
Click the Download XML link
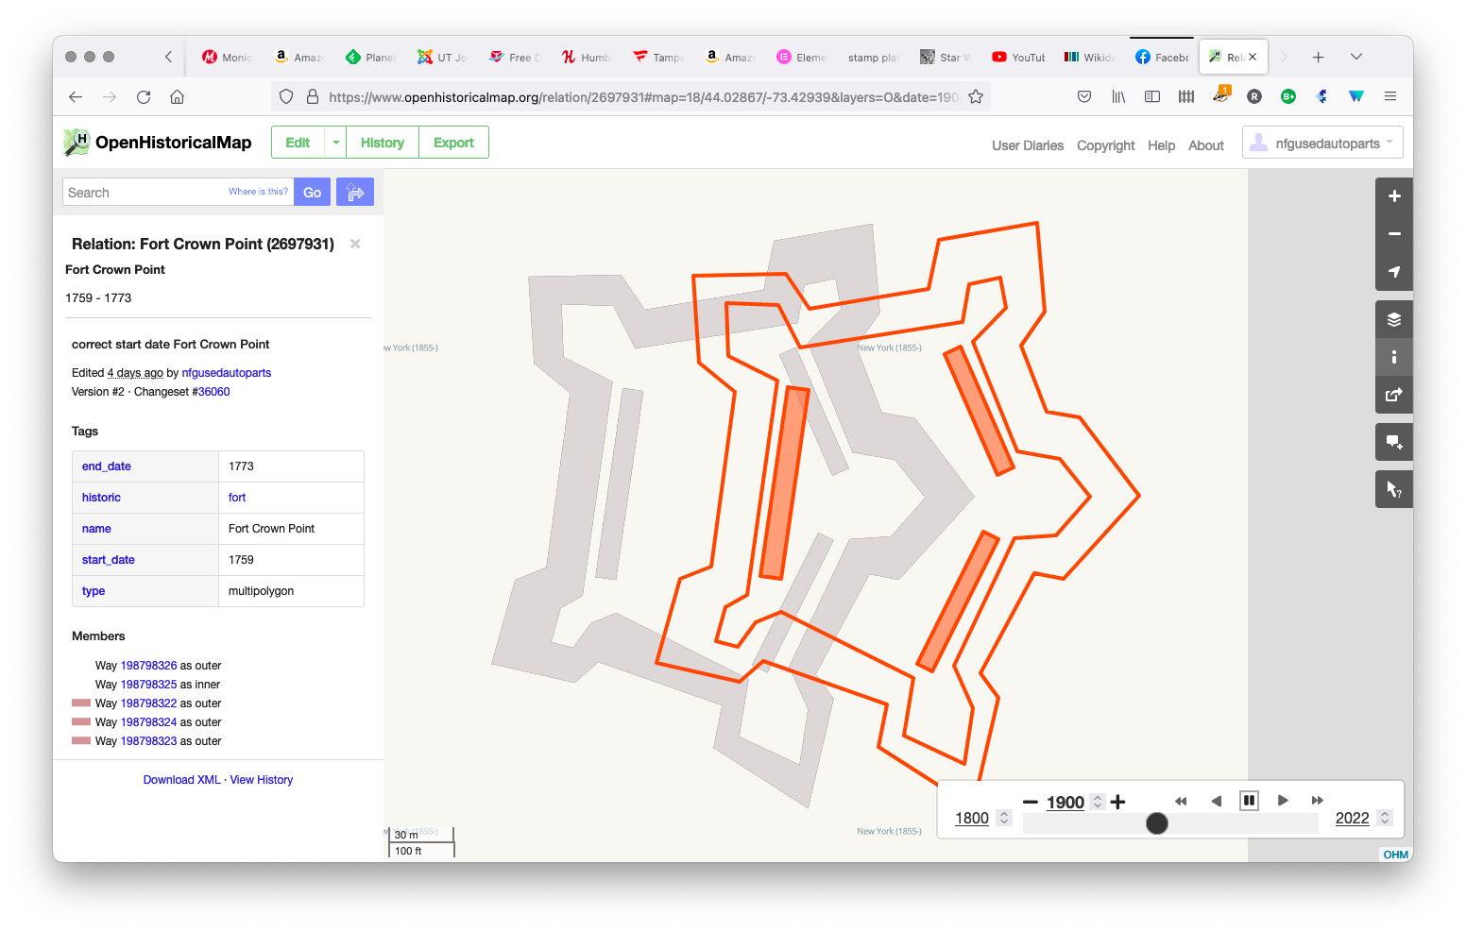point(181,779)
